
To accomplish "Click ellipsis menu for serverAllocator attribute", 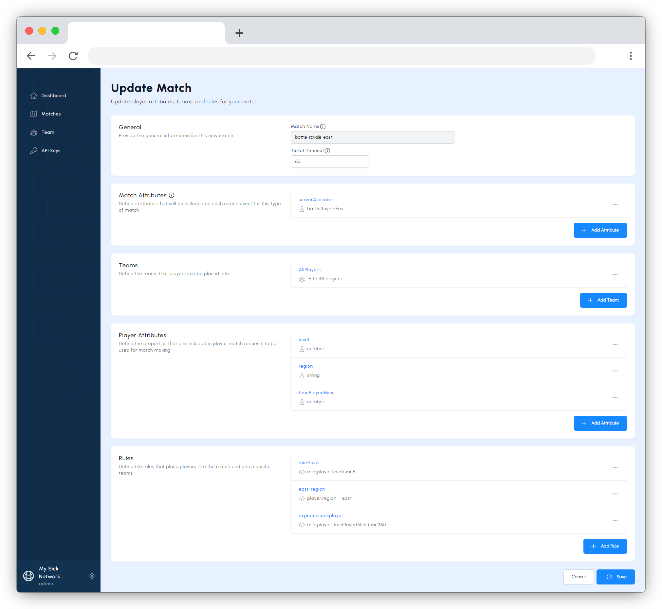I will point(615,204).
